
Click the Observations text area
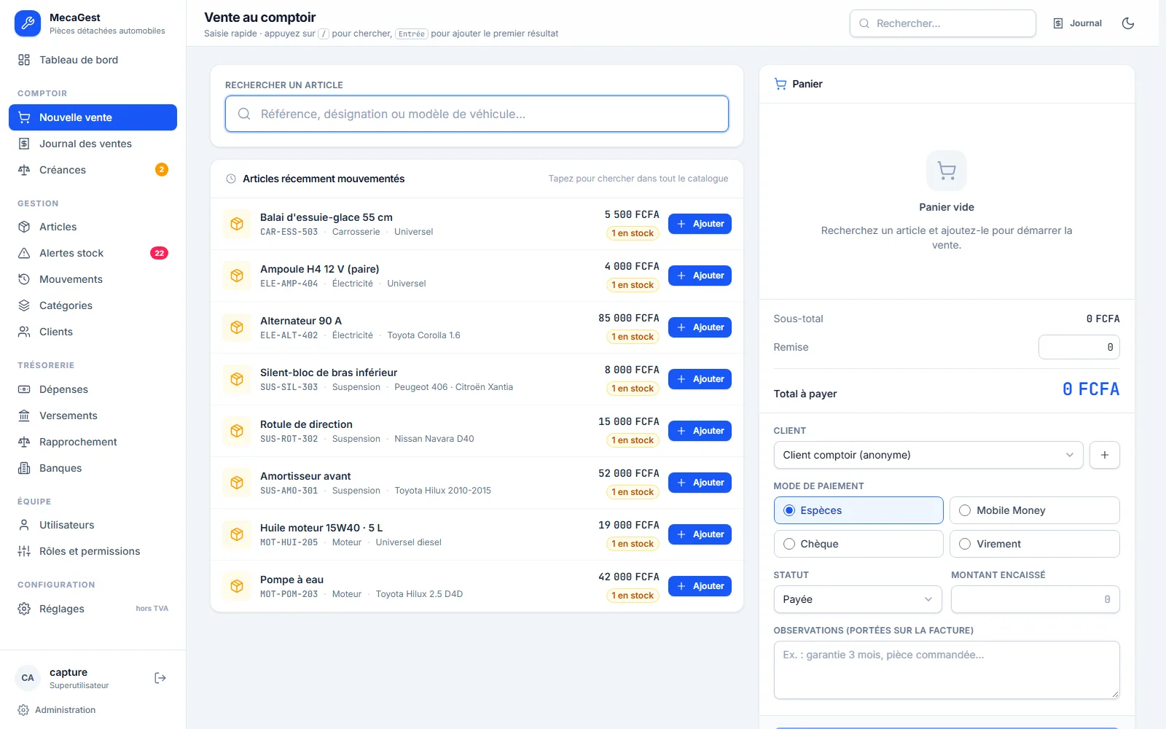click(x=947, y=670)
